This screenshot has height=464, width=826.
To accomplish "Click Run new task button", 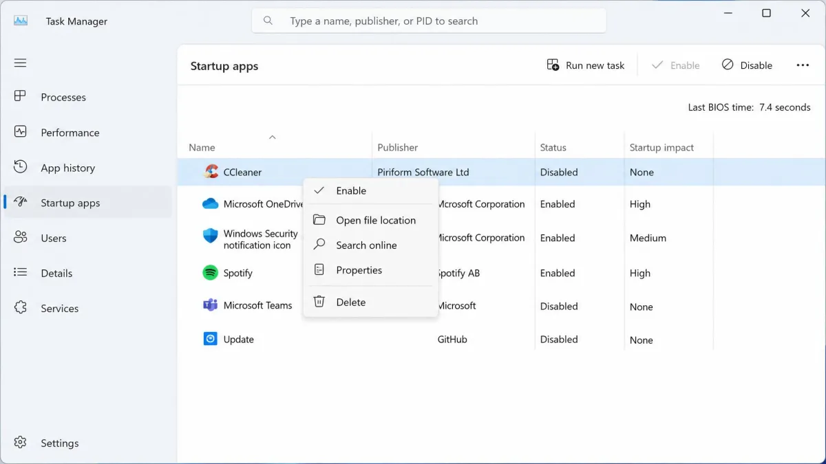I will [586, 65].
